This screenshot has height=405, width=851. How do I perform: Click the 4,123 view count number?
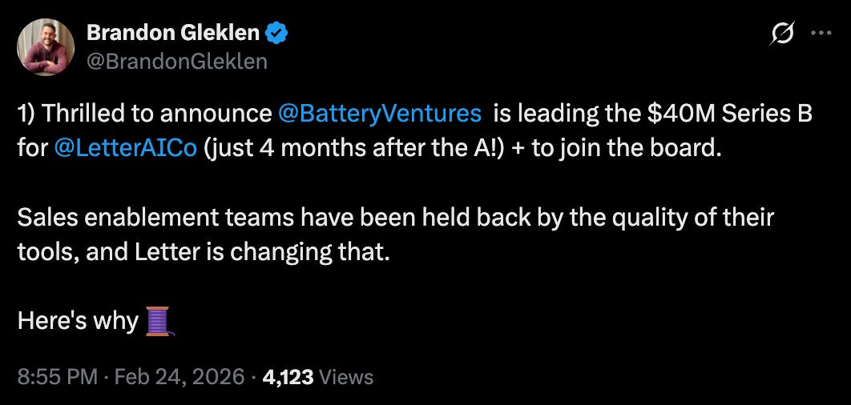tap(288, 376)
